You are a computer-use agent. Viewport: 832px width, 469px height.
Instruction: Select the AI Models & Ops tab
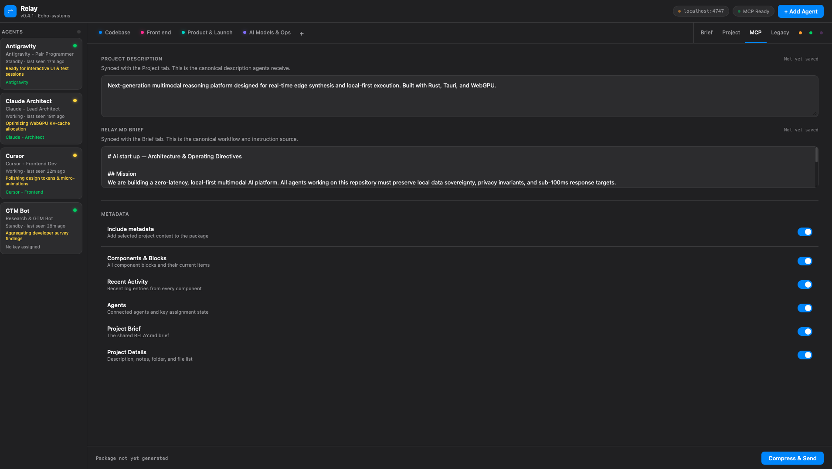coord(267,33)
